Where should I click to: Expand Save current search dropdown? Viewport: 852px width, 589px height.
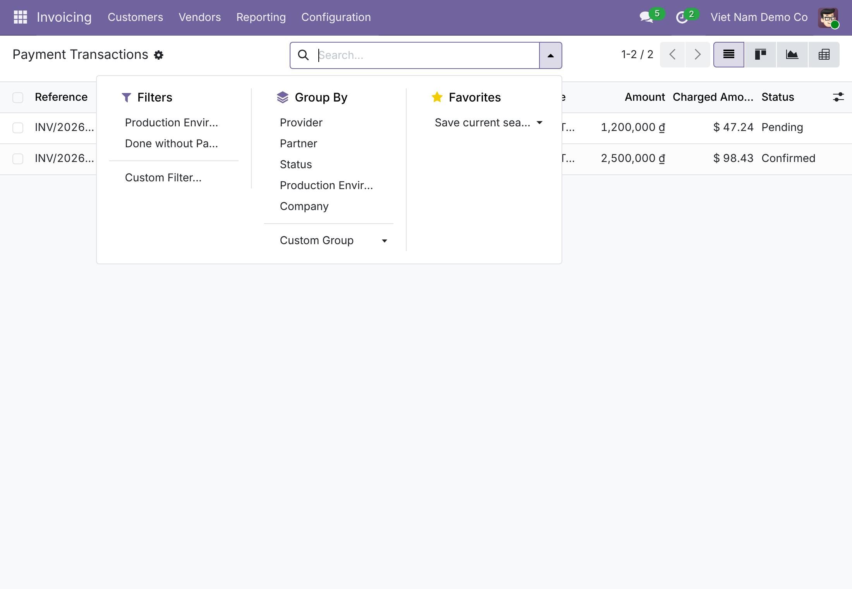488,123
